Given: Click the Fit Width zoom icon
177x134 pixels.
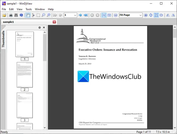Looking at the screenshot, I should coord(161,15).
